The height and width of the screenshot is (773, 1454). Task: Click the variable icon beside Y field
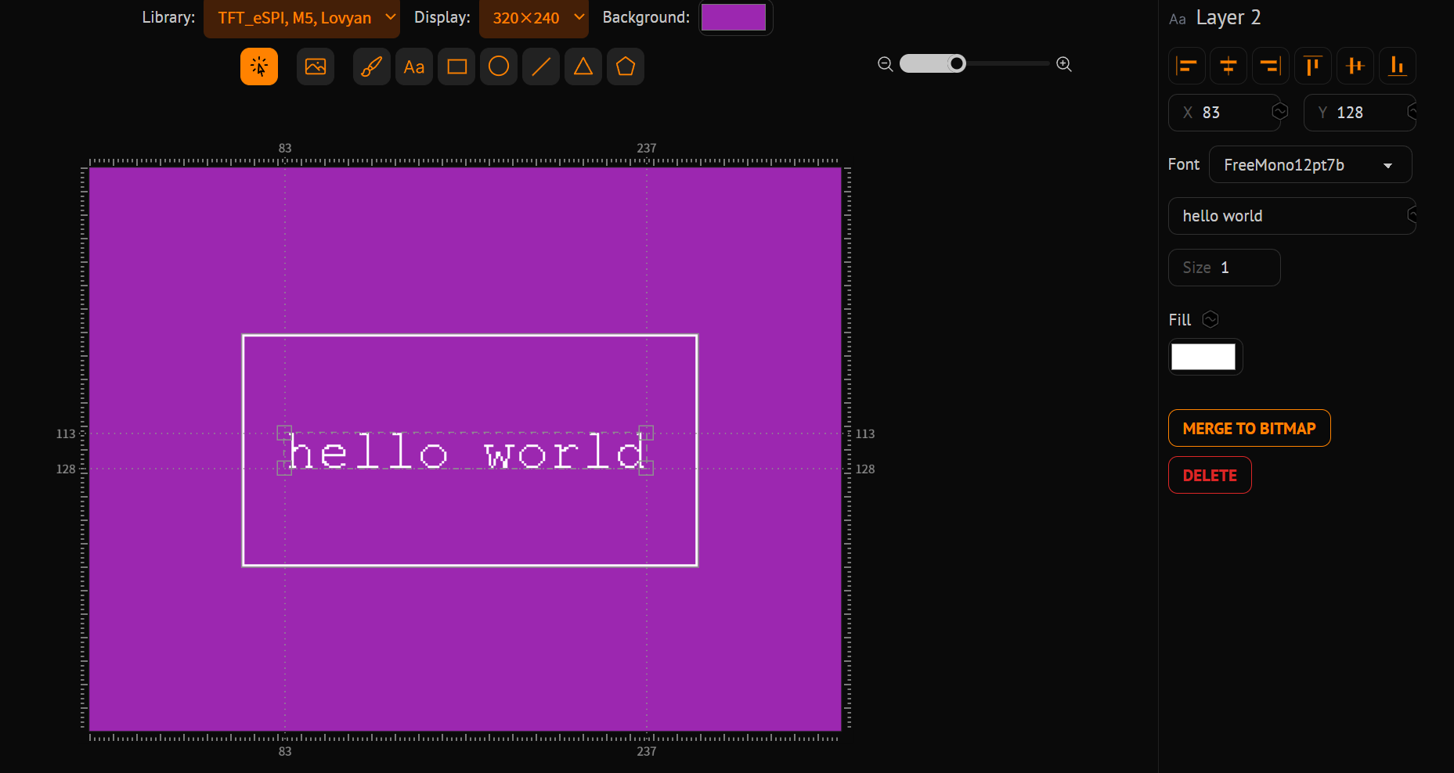click(1413, 111)
